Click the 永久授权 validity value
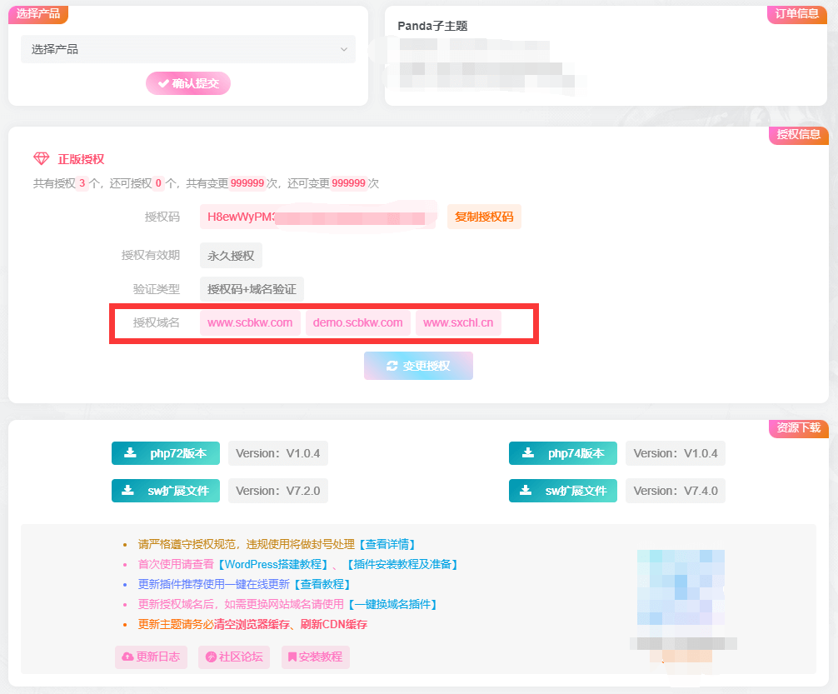 point(231,256)
